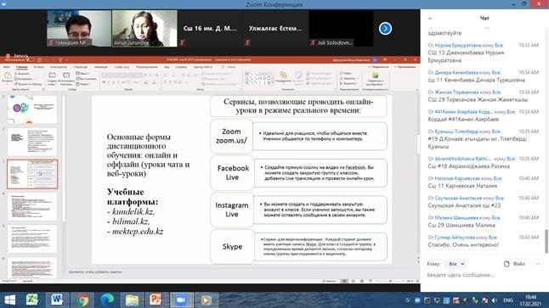Click the Quick Styles icon
Image resolution: width=549 pixels, height=308 pixels.
pos(298,76)
